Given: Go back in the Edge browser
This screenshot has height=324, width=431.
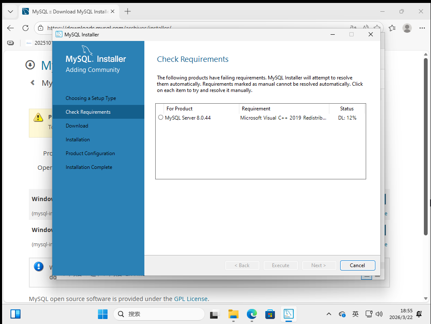Looking at the screenshot, I should coord(10,28).
